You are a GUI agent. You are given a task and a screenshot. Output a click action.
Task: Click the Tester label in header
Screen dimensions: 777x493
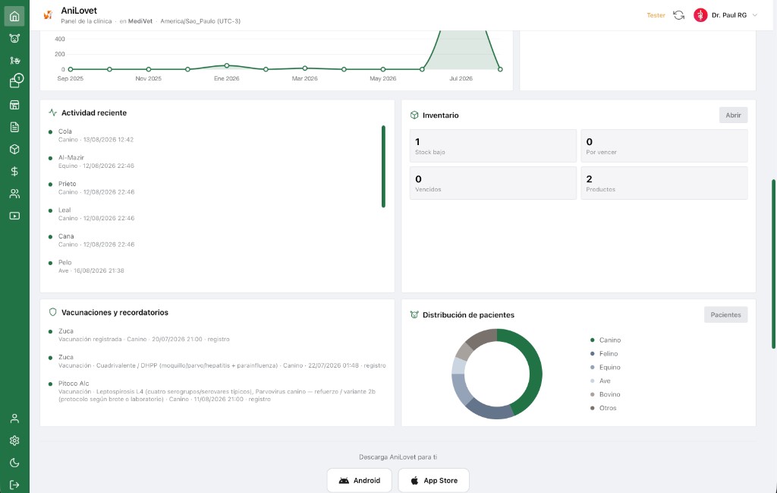(656, 15)
